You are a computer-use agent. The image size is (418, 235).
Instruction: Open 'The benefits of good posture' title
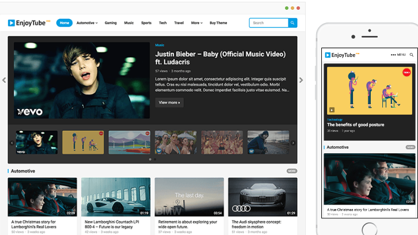coord(356,124)
